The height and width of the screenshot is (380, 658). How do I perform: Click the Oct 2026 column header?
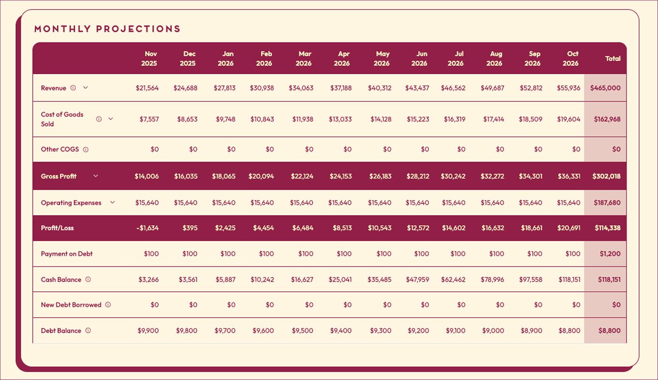[571, 58]
